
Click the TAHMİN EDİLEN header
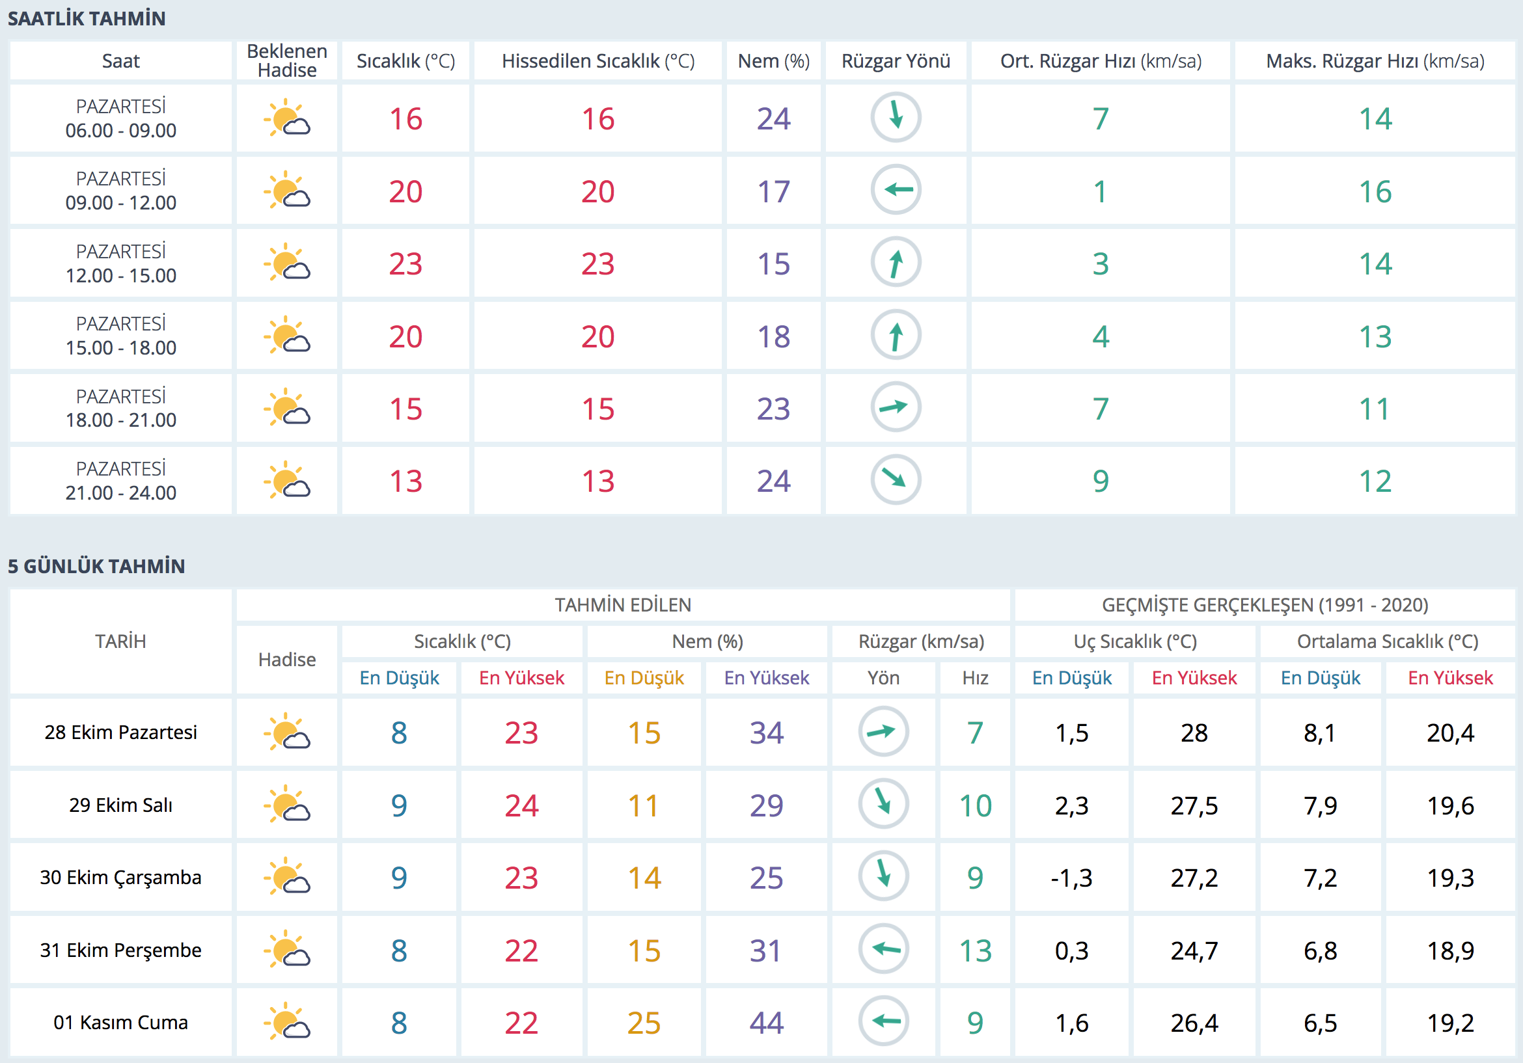623,605
